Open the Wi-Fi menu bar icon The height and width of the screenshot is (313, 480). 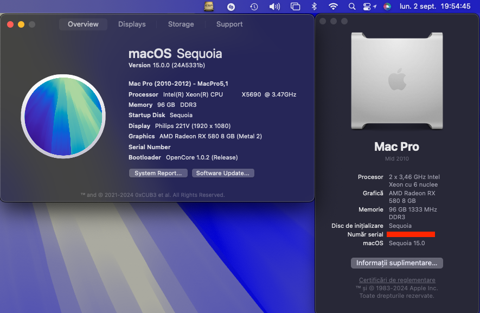click(333, 7)
